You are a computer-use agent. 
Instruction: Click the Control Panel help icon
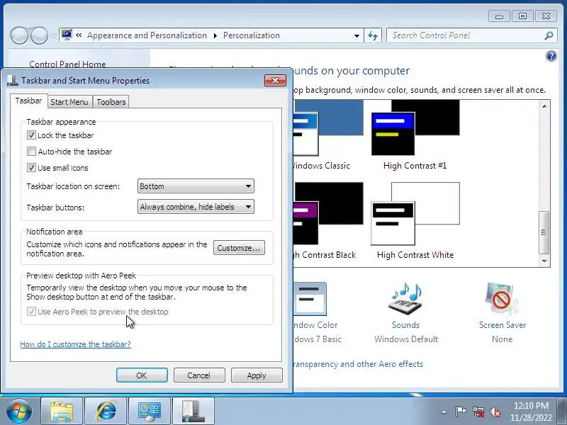(551, 56)
